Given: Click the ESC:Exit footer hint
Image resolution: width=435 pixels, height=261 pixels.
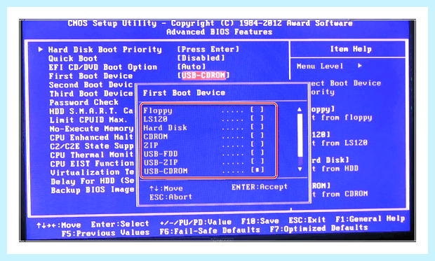Looking at the screenshot, I should coord(307,220).
